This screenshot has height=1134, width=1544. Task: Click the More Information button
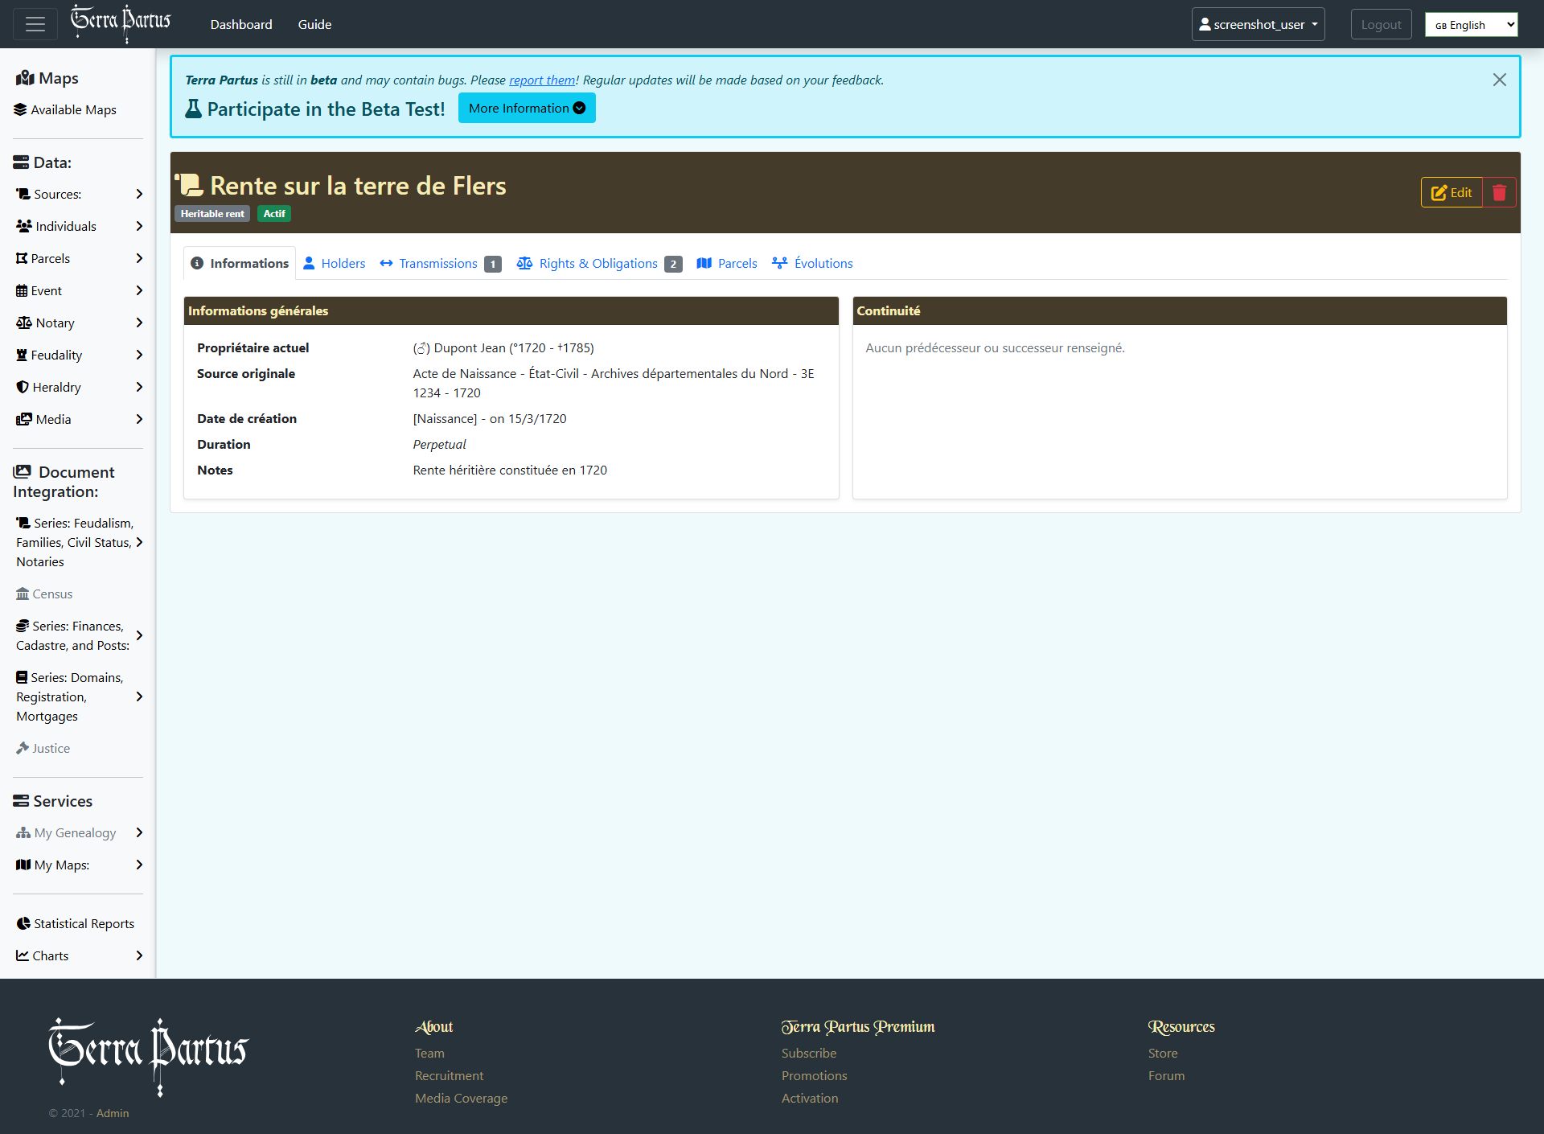tap(527, 108)
